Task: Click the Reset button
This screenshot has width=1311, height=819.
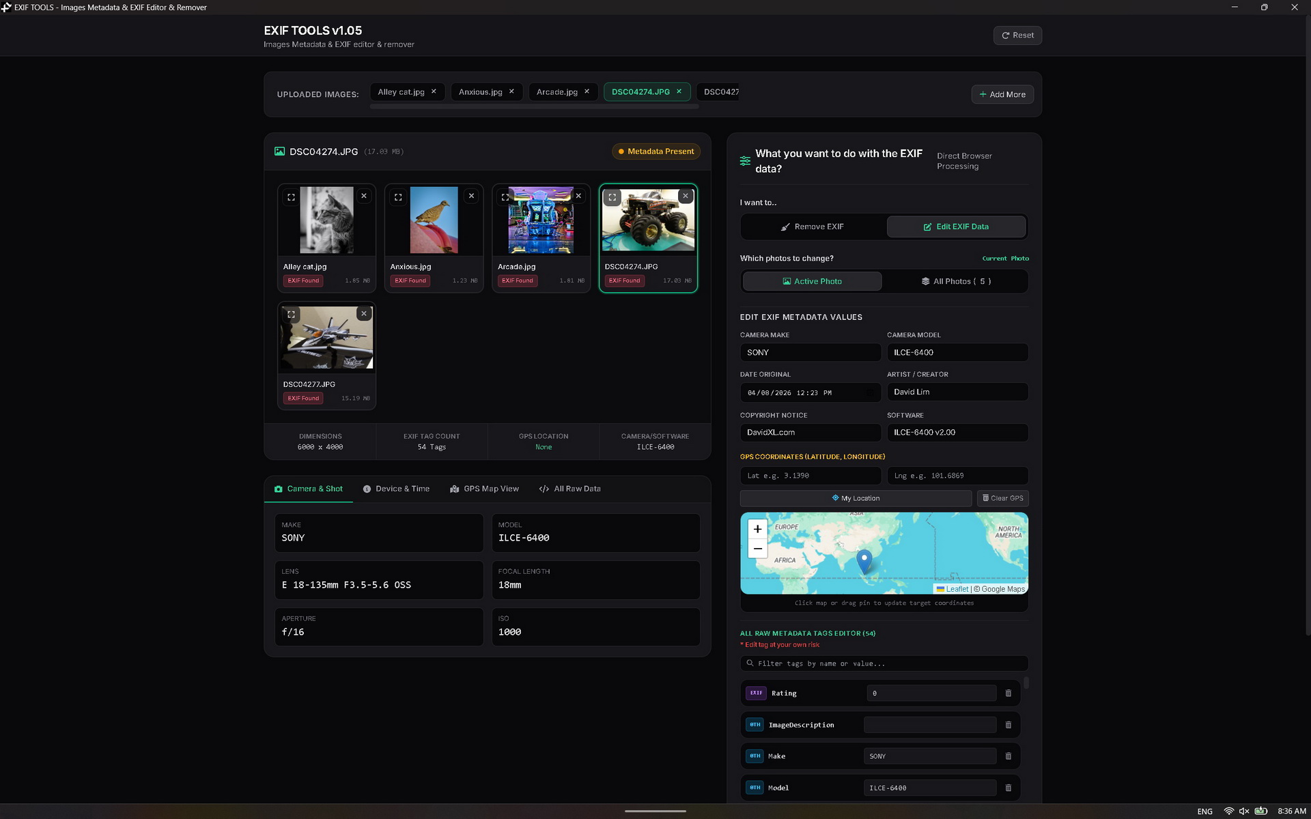Action: (1017, 35)
